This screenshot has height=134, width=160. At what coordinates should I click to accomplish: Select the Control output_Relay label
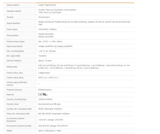[15, 78]
